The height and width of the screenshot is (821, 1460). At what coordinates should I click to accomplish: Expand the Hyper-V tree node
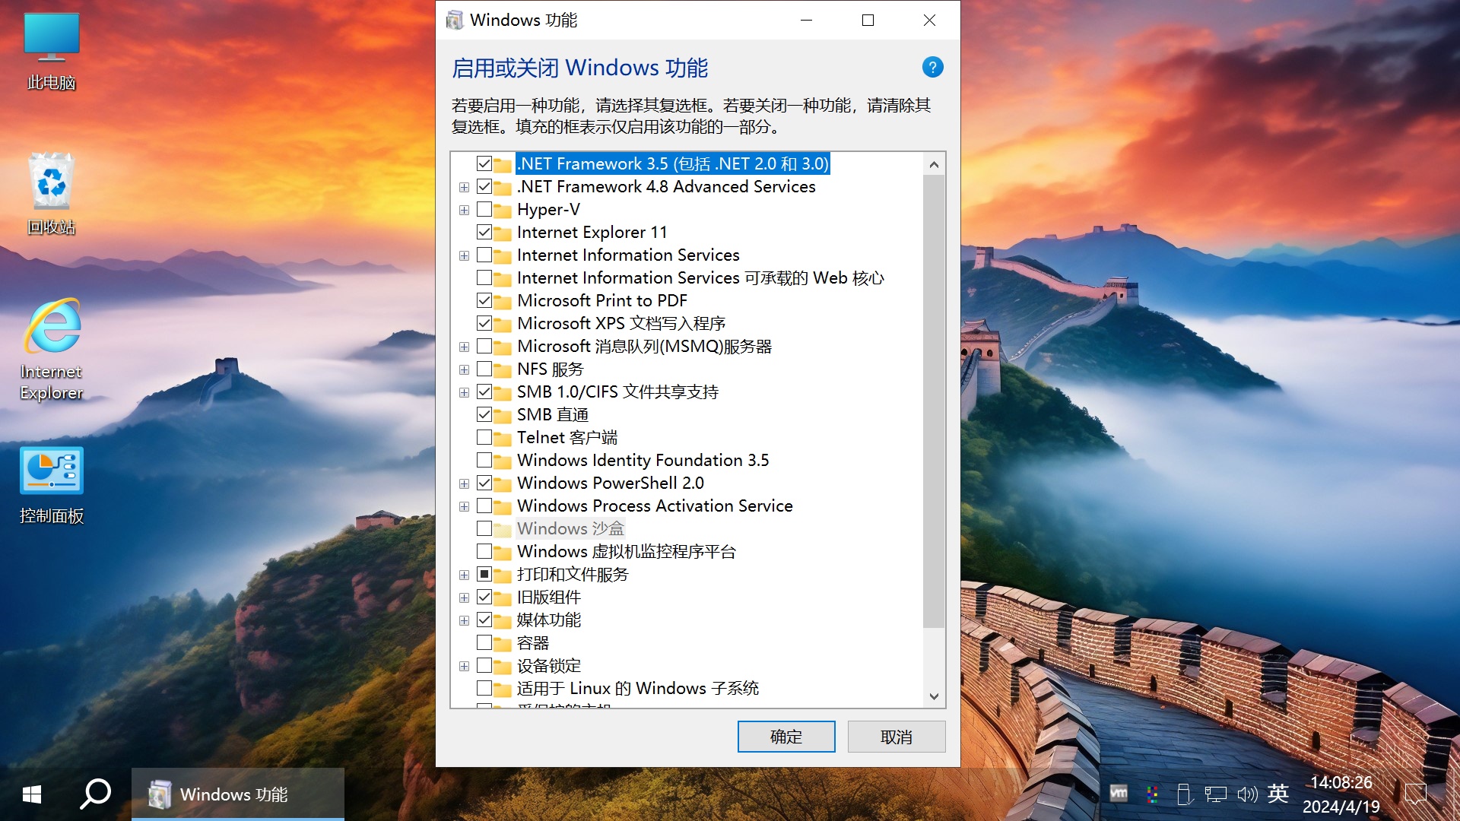coord(464,210)
